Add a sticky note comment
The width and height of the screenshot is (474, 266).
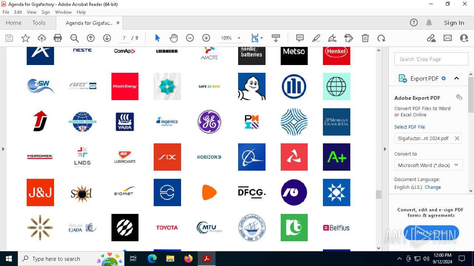300,38
